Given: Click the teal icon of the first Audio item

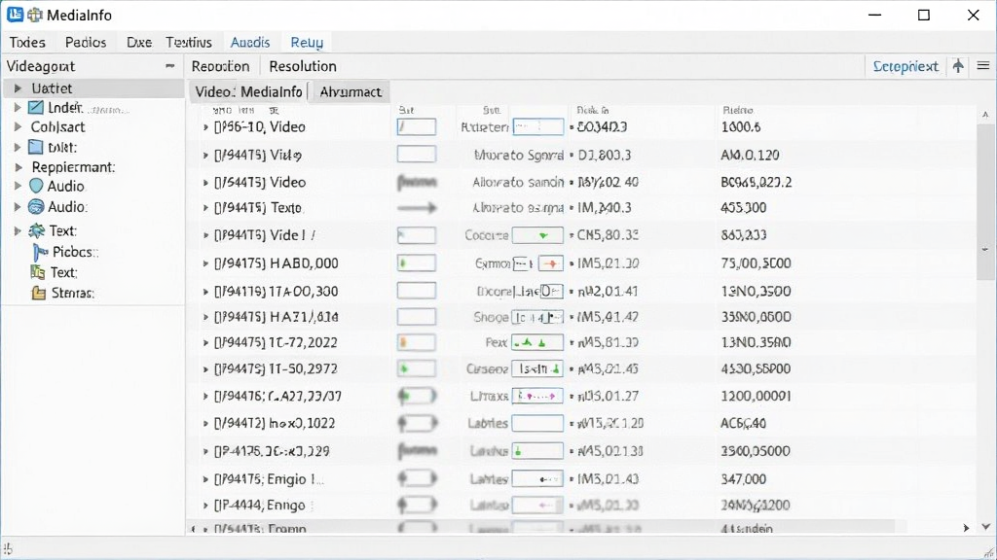Looking at the screenshot, I should click(36, 186).
